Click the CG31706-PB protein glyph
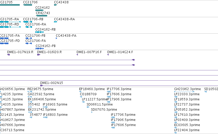 click(29, 38)
